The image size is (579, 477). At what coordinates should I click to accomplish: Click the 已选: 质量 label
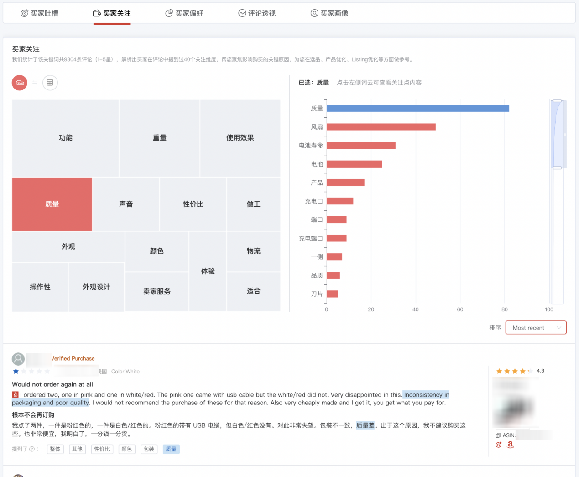pos(313,83)
